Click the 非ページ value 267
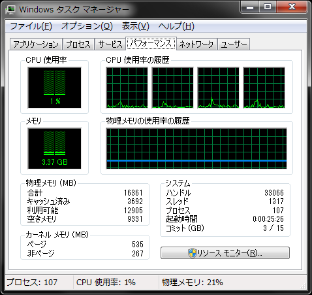The image size is (312, 295). pyautogui.click(x=138, y=254)
